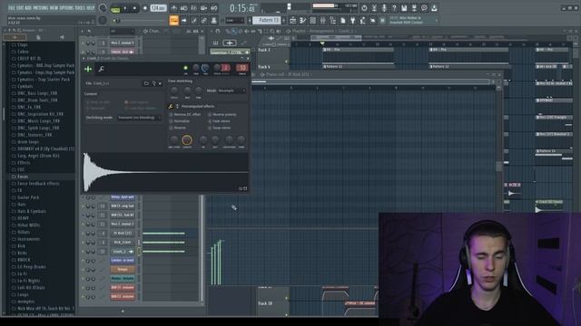The image size is (581, 326).
Task: Open the snap Line dropdown
Action: pyautogui.click(x=235, y=20)
